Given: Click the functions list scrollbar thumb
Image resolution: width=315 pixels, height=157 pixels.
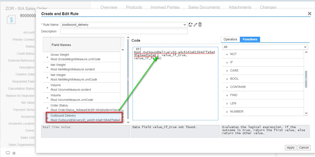Looking at the screenshot, I should 306,79.
